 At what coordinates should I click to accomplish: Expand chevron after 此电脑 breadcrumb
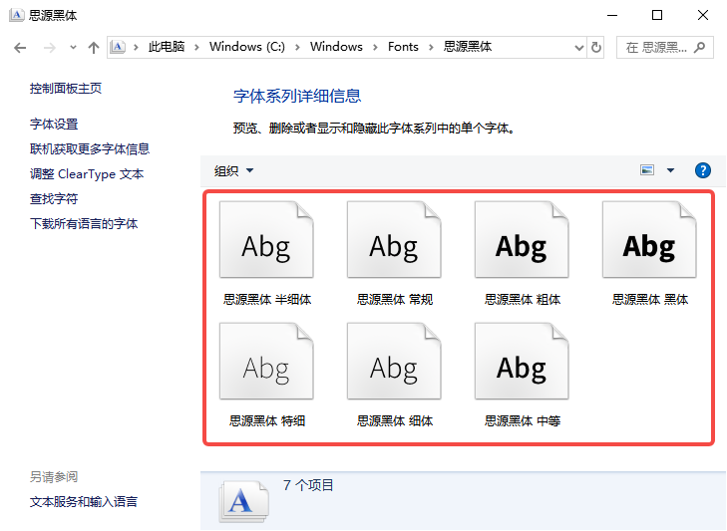click(x=197, y=47)
